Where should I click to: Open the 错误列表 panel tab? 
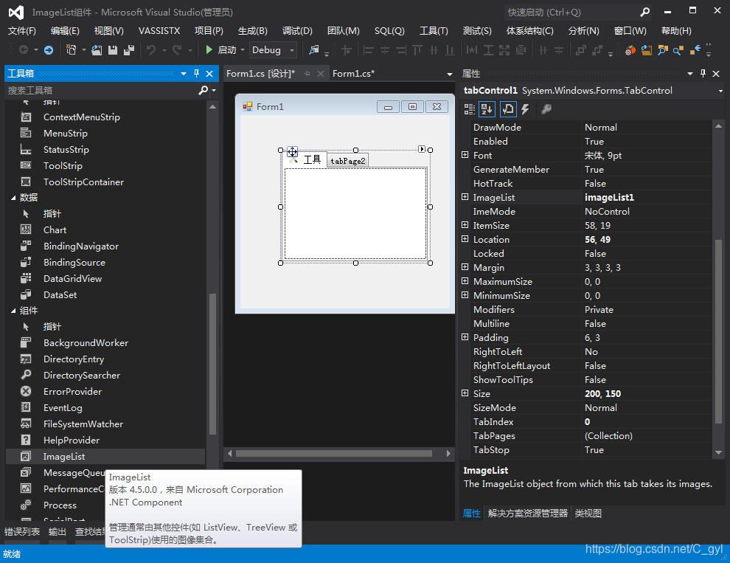pos(22,532)
